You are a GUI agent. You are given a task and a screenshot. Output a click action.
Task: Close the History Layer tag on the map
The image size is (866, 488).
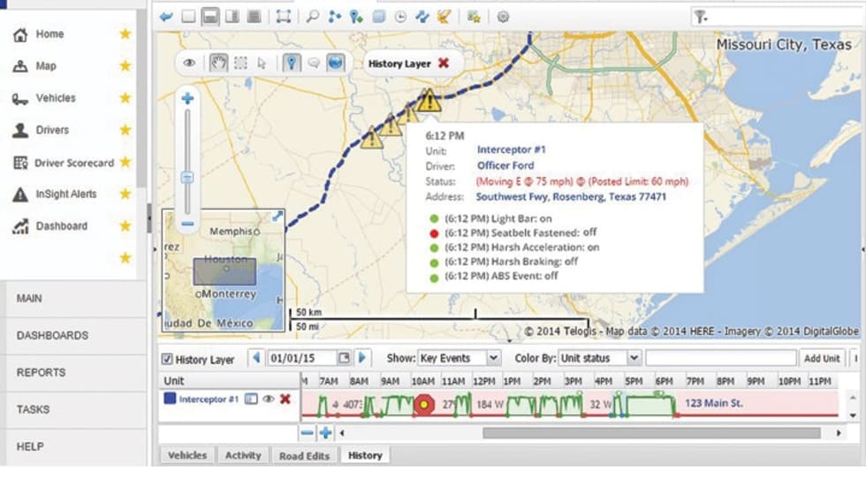(444, 64)
